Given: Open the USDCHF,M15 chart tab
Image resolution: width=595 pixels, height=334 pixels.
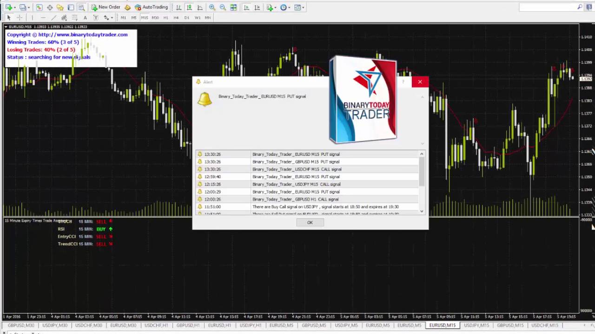Looking at the screenshot, I should 544,325.
